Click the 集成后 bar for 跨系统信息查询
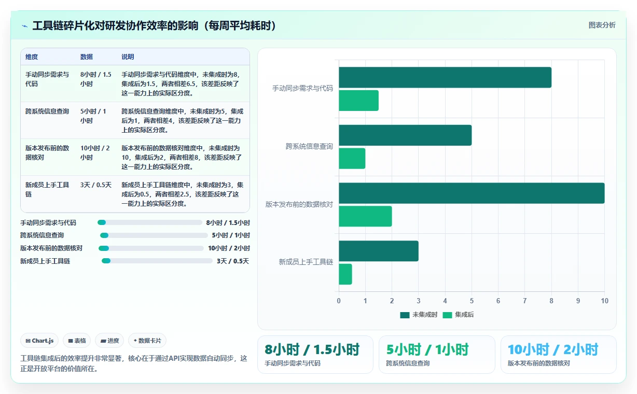The image size is (637, 394). click(x=352, y=158)
